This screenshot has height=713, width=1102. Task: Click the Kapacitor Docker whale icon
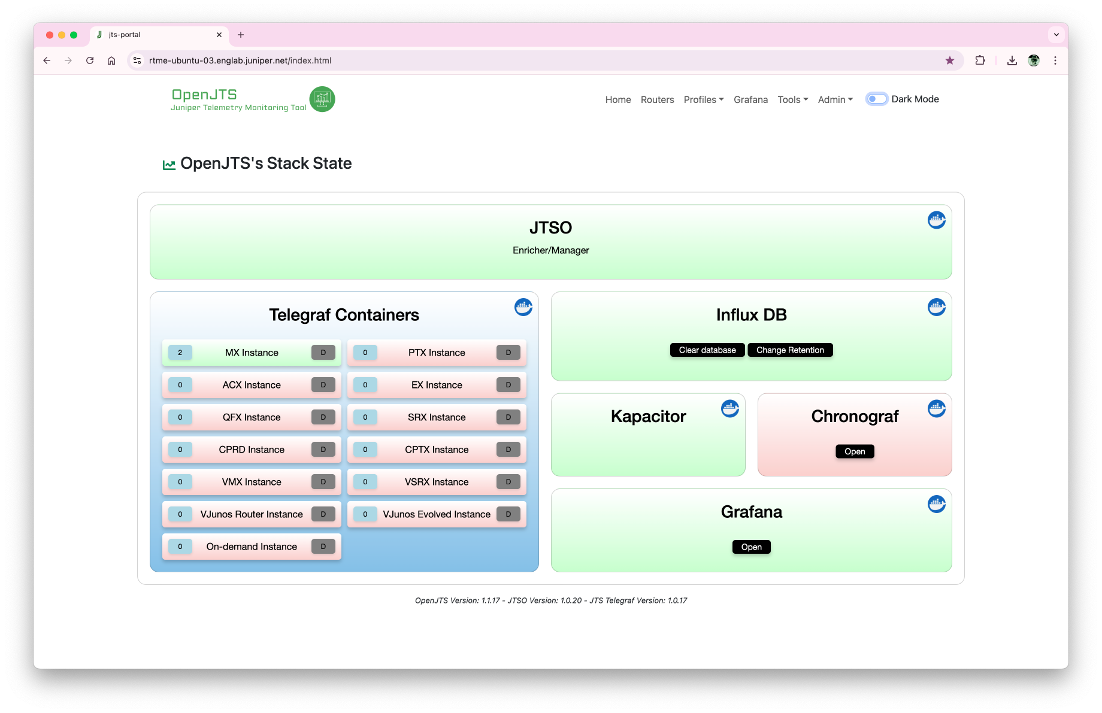729,409
